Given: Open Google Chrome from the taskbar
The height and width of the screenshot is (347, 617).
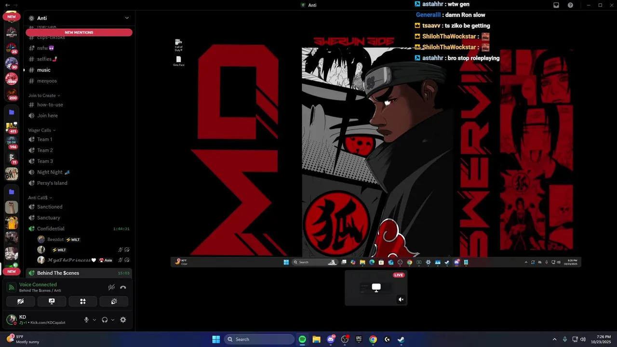Looking at the screenshot, I should [x=373, y=339].
